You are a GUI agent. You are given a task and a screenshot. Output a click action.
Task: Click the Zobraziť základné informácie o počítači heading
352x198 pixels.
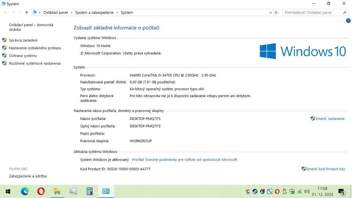[117, 28]
